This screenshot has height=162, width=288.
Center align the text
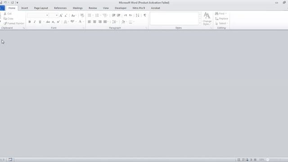point(94,22)
